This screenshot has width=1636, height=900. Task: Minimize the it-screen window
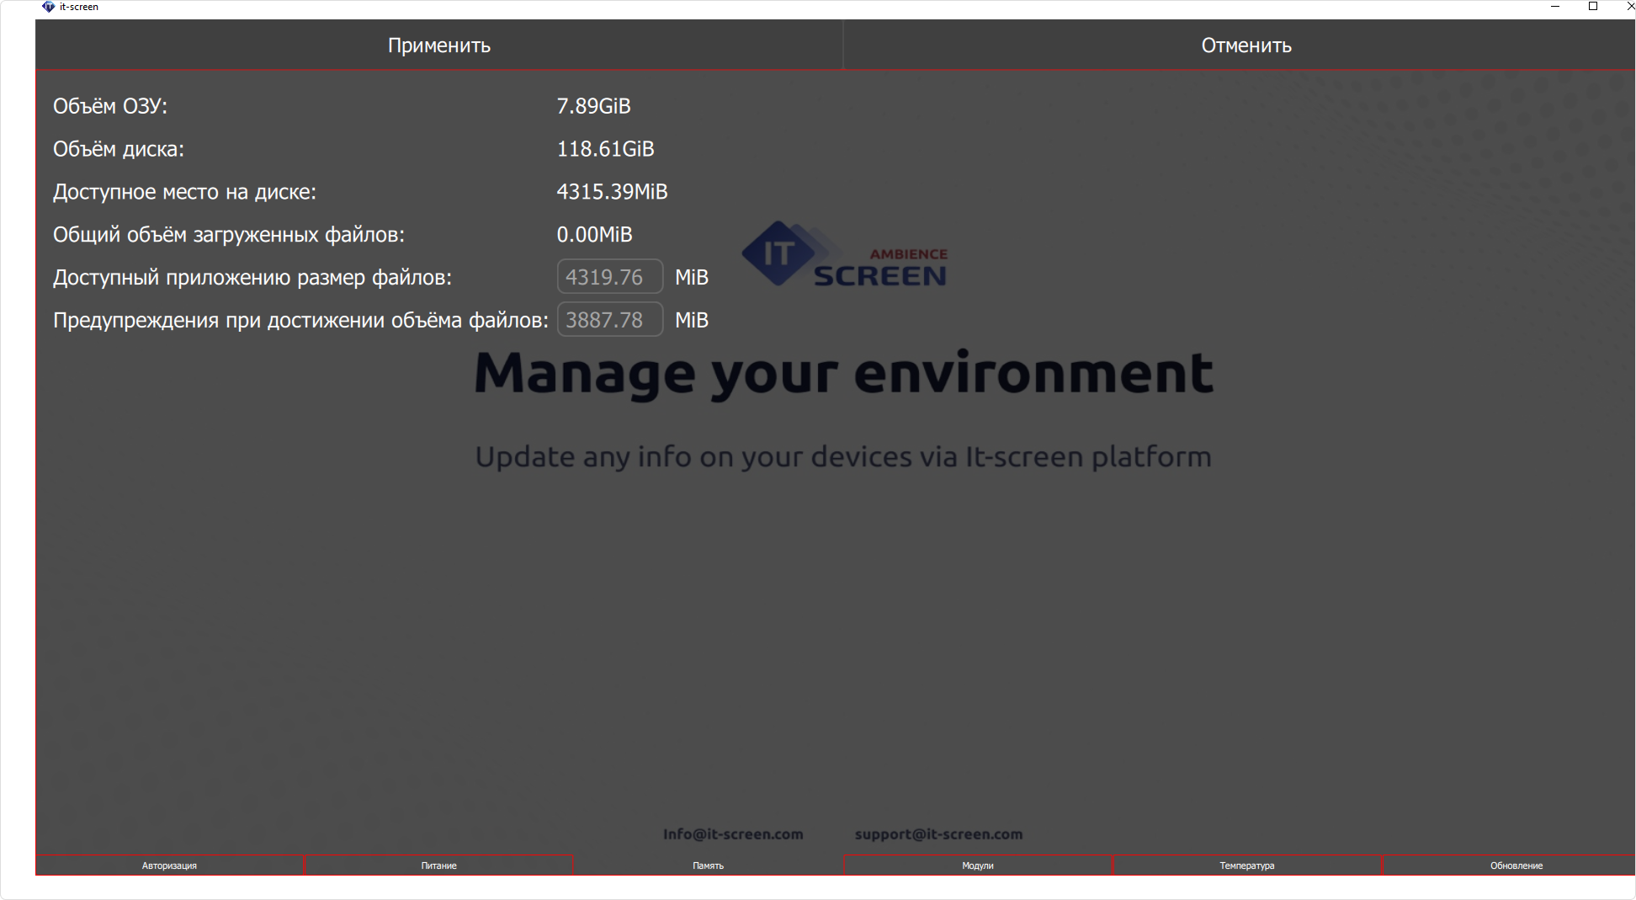1555,7
